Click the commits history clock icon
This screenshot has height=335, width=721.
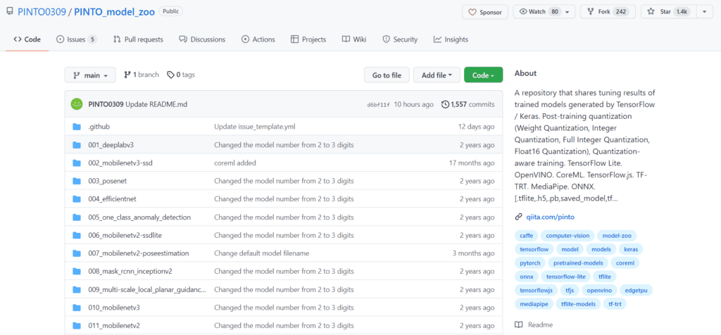[x=445, y=104]
